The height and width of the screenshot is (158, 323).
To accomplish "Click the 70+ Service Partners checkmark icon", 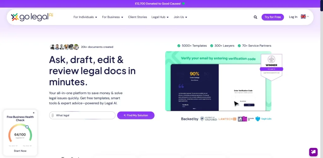I will pos(239,46).
